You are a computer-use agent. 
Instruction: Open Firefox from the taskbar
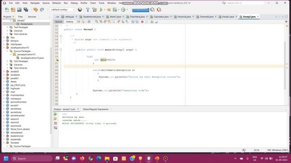click(82, 158)
